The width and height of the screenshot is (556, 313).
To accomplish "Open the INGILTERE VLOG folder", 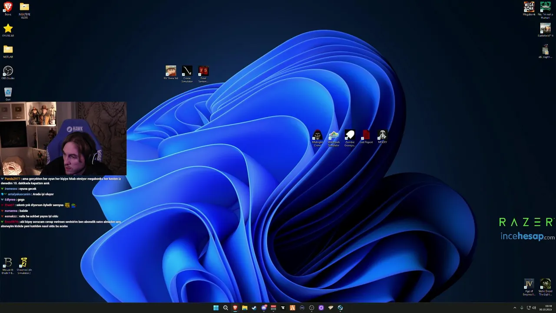I will point(24,10).
